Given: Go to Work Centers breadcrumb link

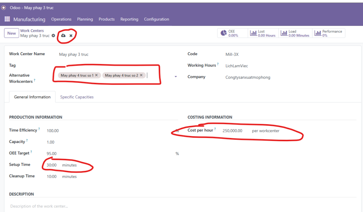Looking at the screenshot, I should coord(32,31).
